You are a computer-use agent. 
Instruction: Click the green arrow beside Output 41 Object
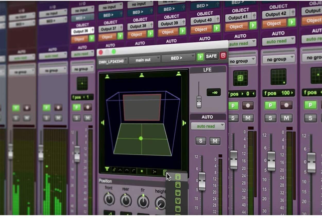click(253, 25)
